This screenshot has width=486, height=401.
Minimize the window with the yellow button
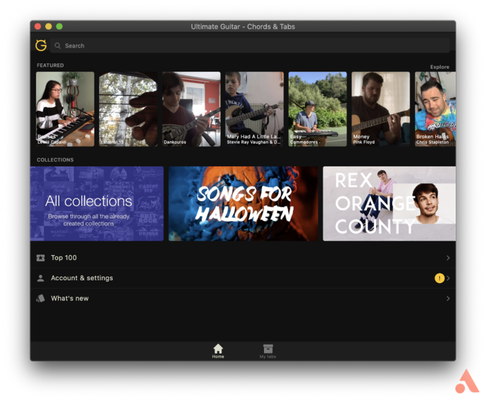point(49,26)
